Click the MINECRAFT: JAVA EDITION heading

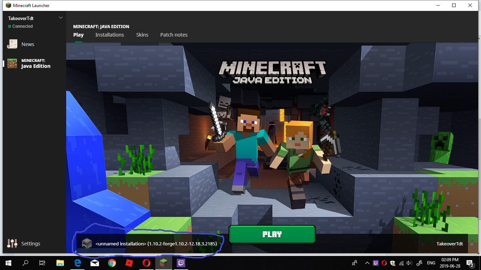[101, 26]
